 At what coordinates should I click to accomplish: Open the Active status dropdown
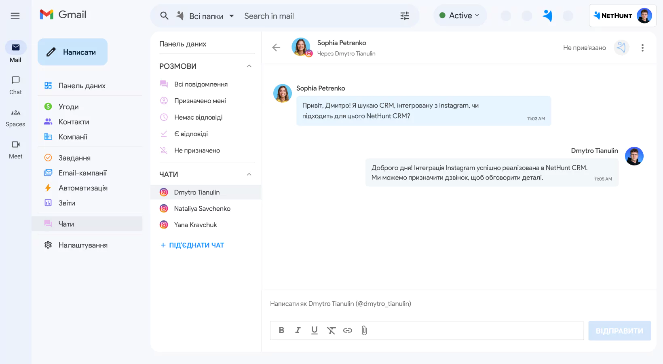point(460,15)
